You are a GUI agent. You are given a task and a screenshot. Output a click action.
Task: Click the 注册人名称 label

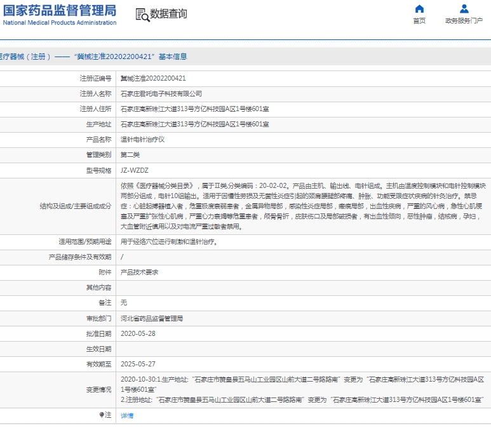pos(95,93)
